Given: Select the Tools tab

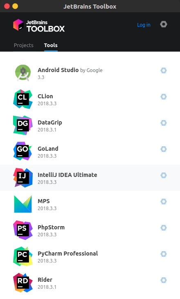Looking at the screenshot, I should tap(51, 45).
